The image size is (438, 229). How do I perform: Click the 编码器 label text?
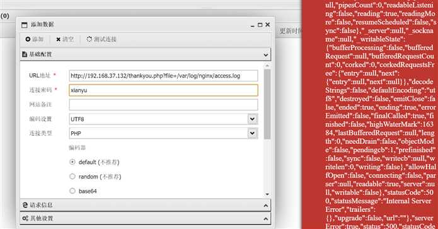[x=78, y=148]
